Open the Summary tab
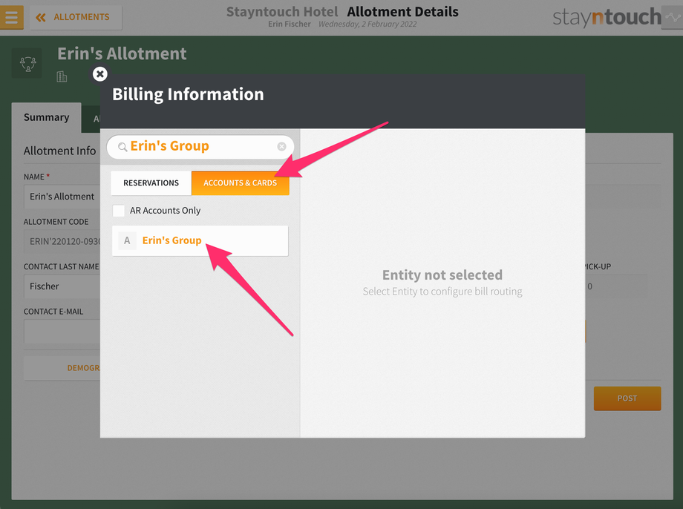Screen dimensions: 683x509 pos(46,117)
